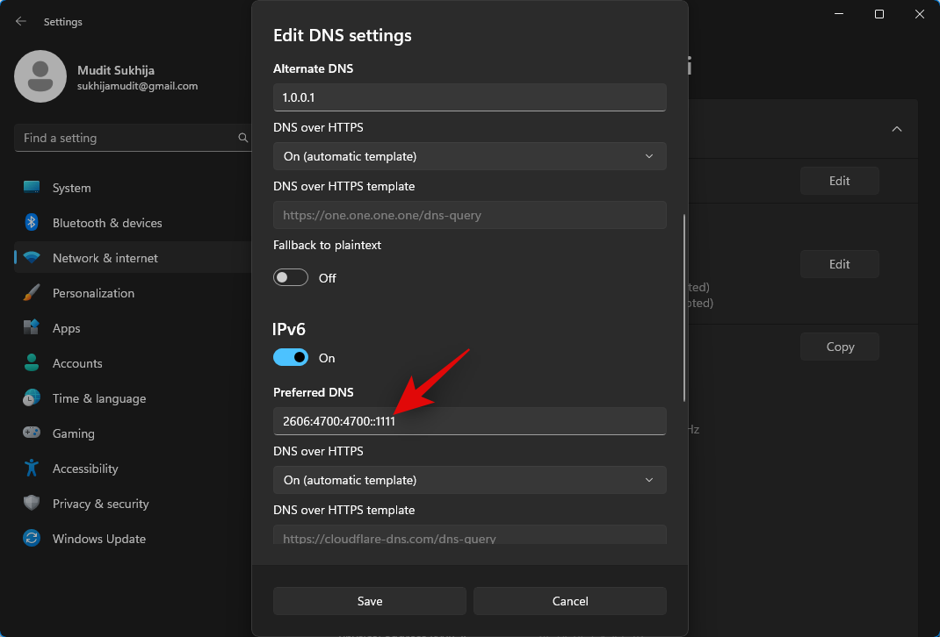Click the Gaming controller icon
The image size is (940, 637).
32,433
